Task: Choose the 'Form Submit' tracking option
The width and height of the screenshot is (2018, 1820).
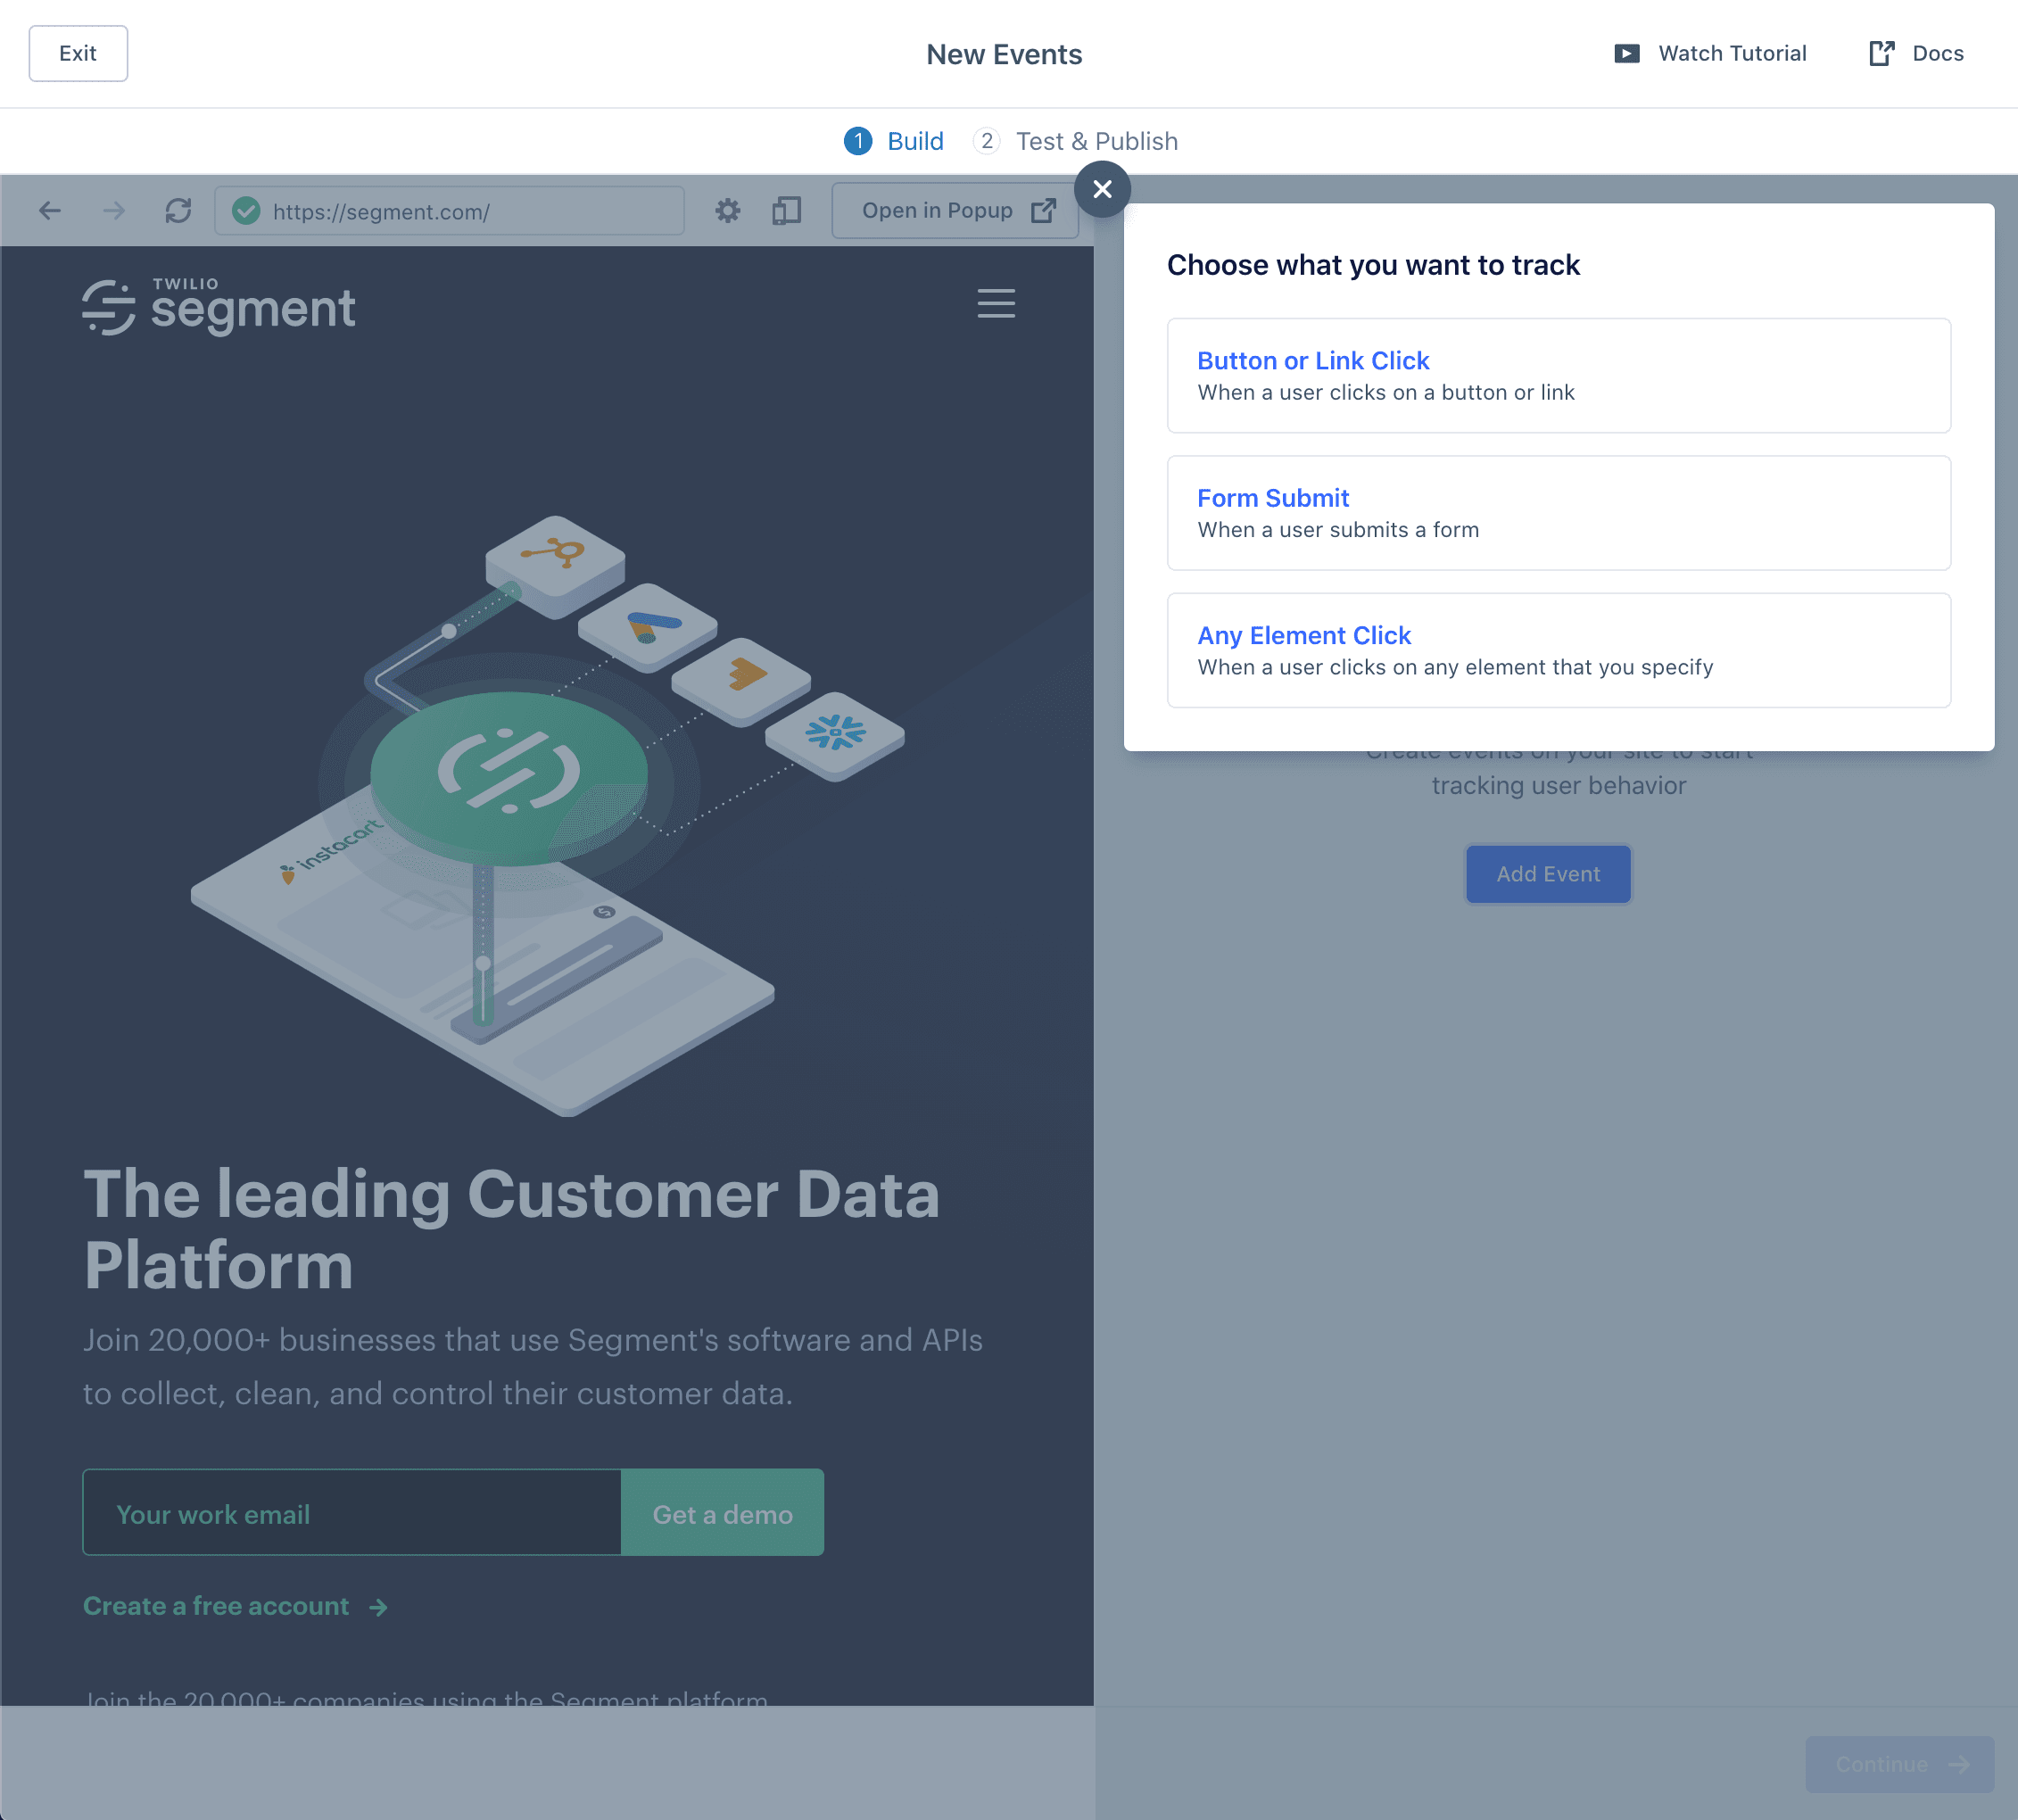Action: pos(1557,513)
